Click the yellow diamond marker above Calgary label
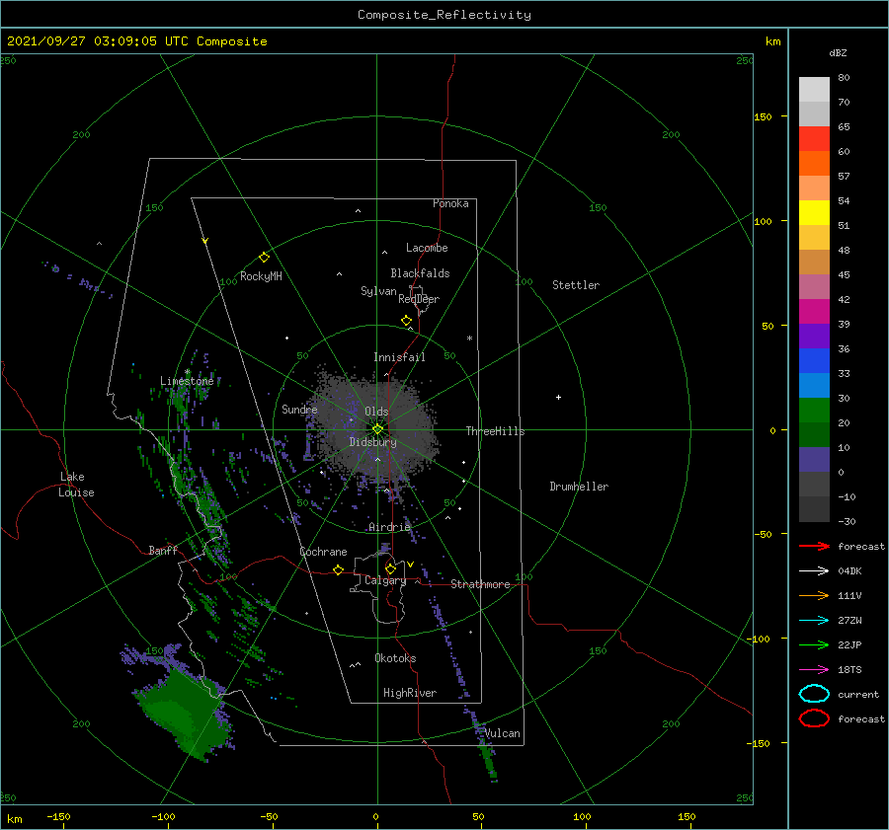Screen dimensions: 889x830 (x=390, y=568)
